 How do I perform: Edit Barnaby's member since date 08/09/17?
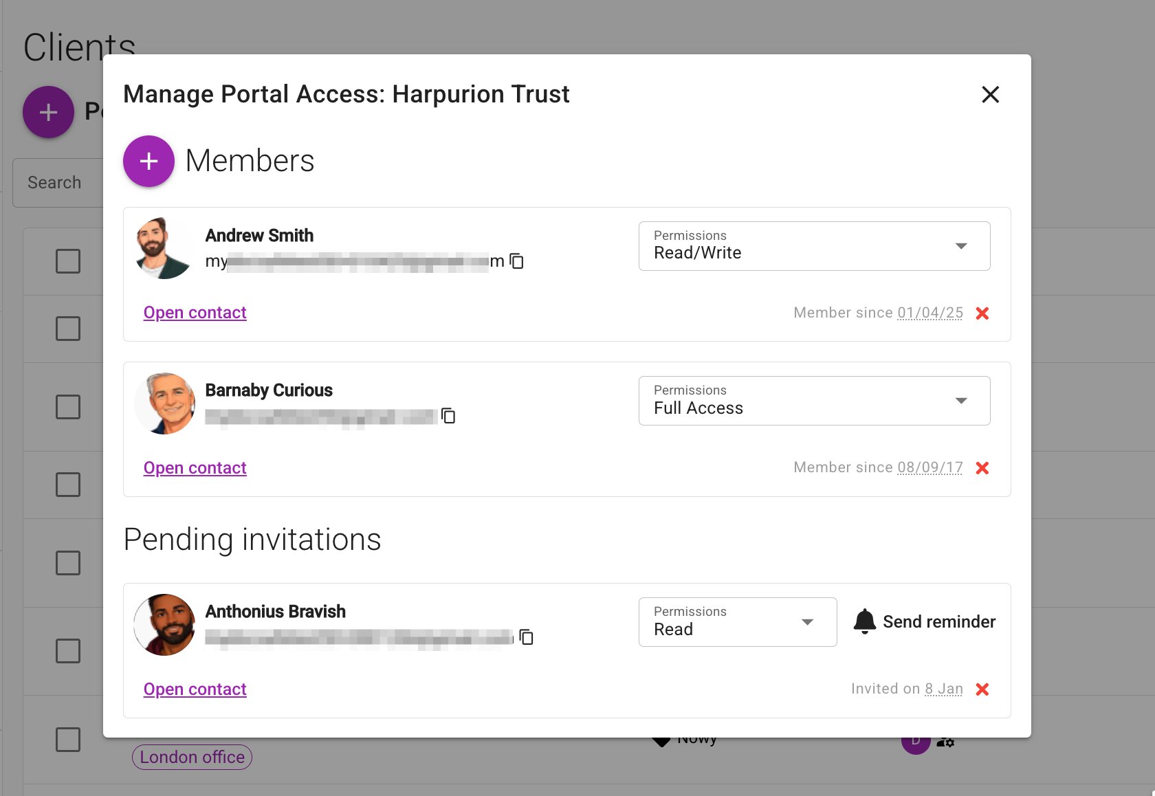[x=930, y=467]
